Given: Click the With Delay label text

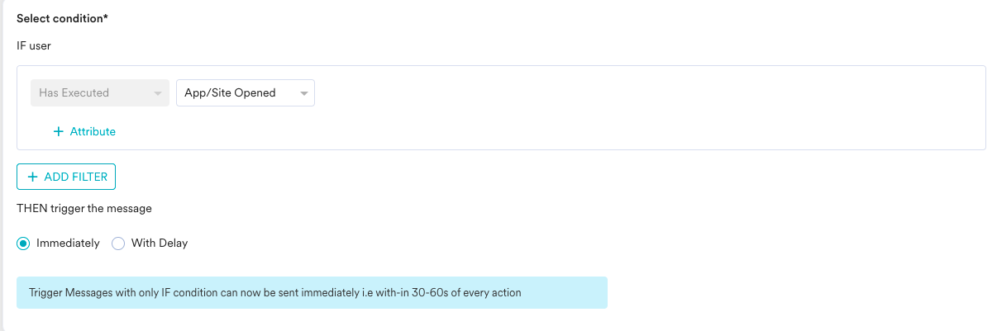Looking at the screenshot, I should pyautogui.click(x=160, y=244).
